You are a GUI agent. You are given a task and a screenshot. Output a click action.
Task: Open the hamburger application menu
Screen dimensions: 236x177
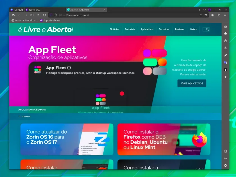(225, 15)
